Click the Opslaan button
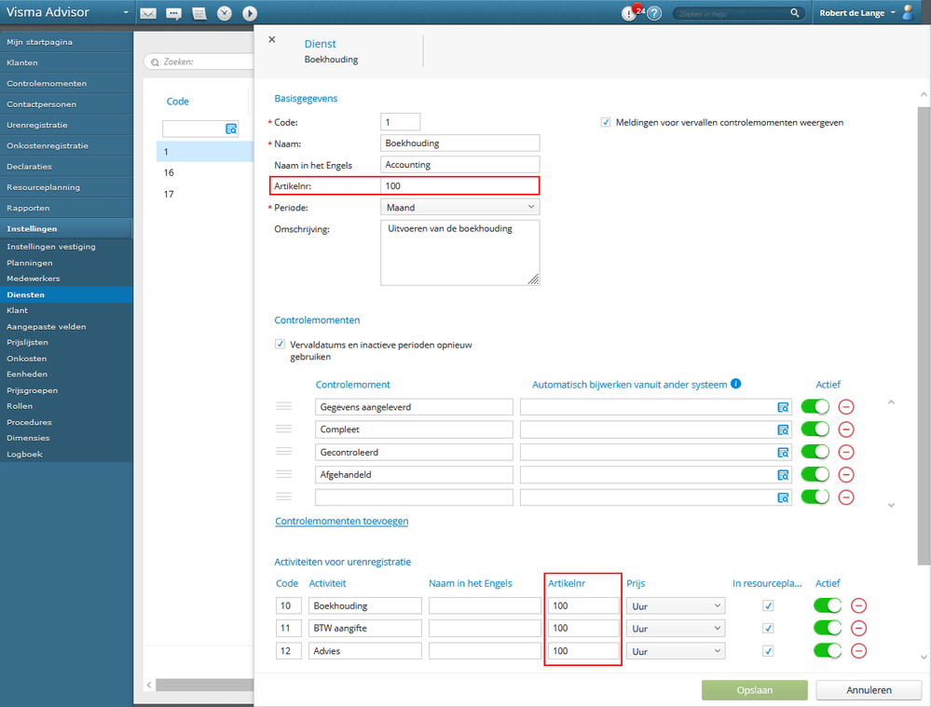 click(755, 690)
